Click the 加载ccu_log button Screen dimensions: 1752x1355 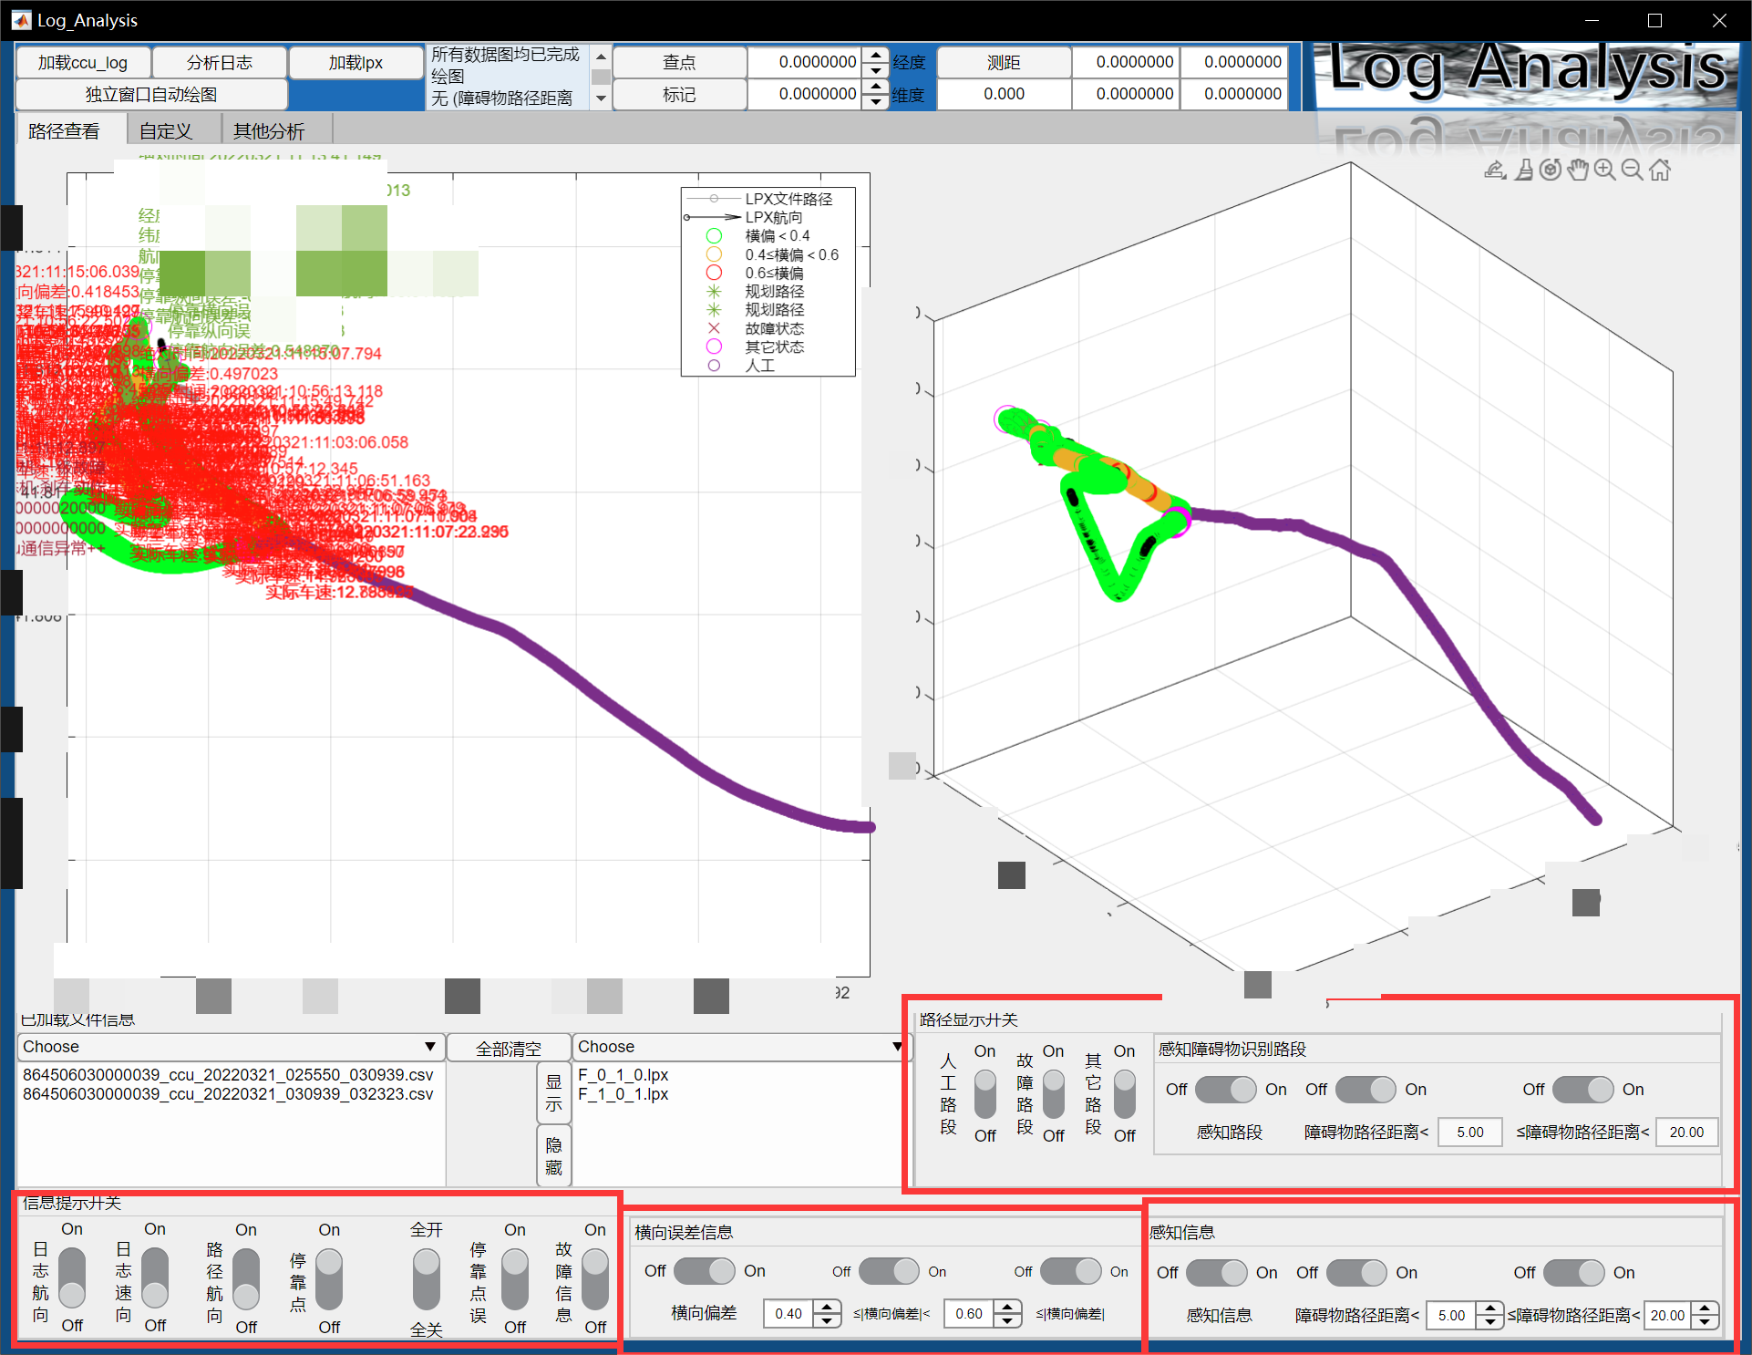(83, 63)
